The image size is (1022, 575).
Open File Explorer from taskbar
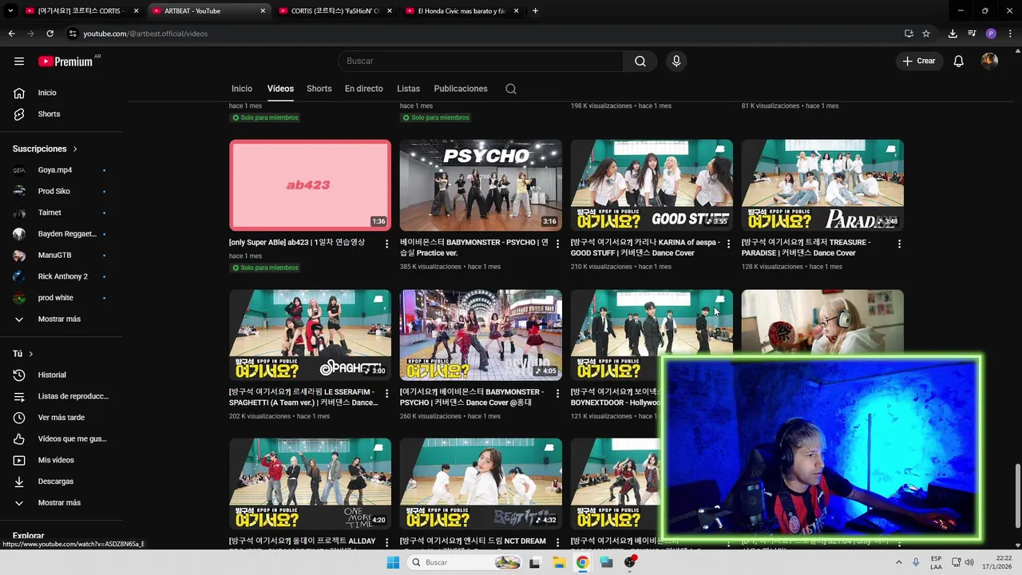pyautogui.click(x=559, y=562)
